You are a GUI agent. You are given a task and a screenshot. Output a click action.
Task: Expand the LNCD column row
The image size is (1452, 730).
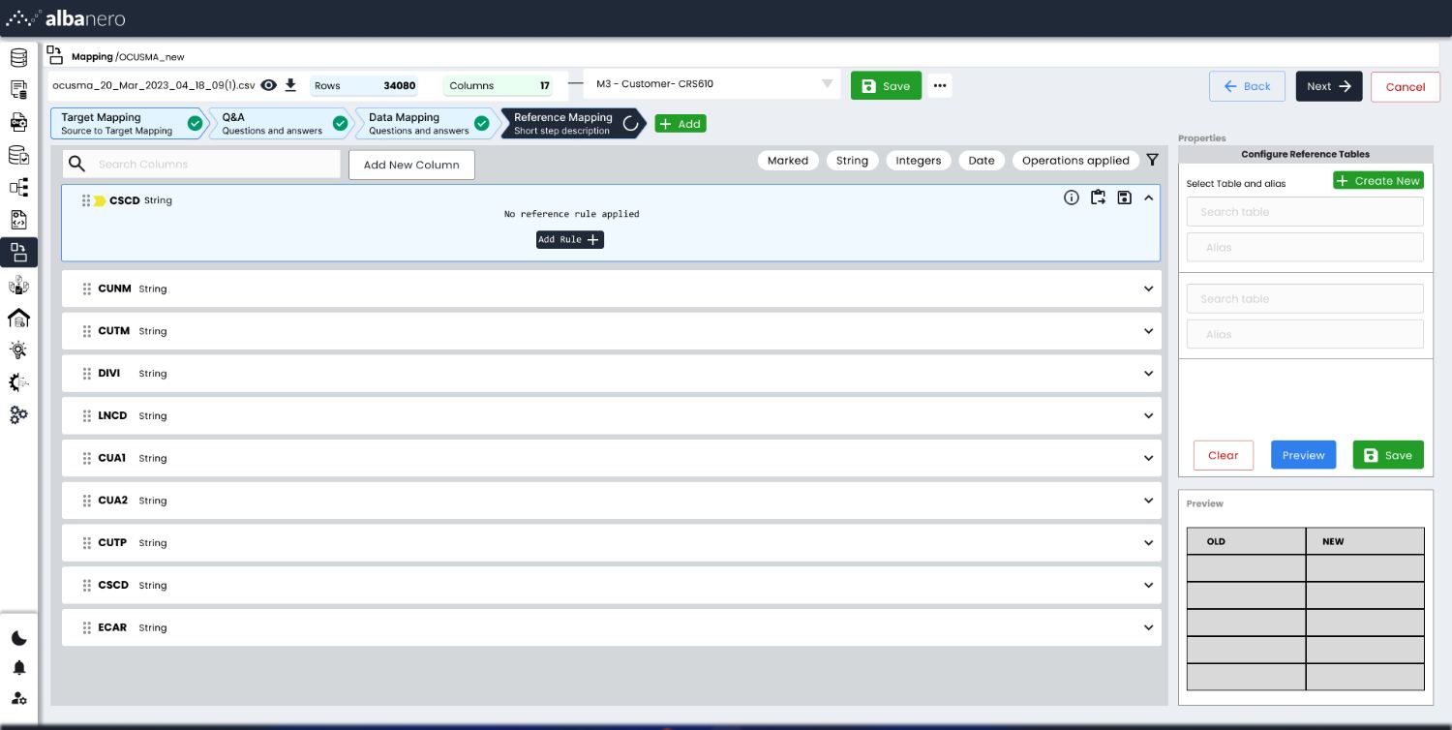pyautogui.click(x=1149, y=415)
